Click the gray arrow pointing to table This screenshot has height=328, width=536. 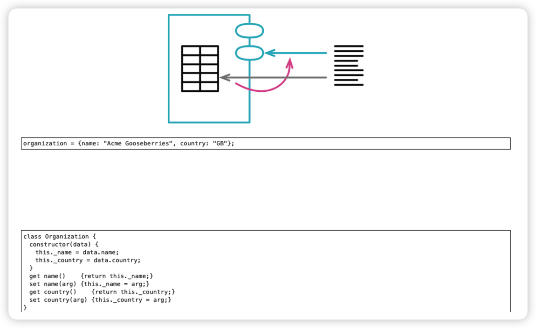[x=273, y=77]
